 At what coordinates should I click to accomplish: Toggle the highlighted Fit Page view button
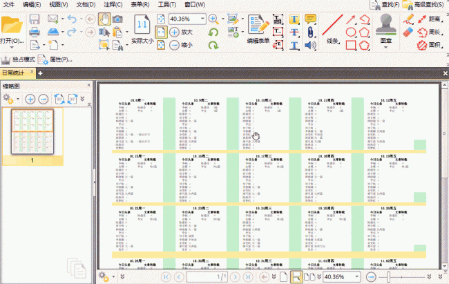[161, 32]
